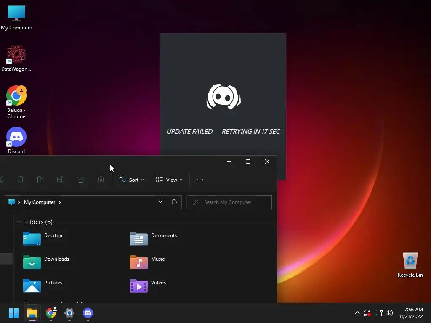Screen dimensions: 431x323
Task: Open DataWagon desktop shortcut
Action: click(x=16, y=58)
